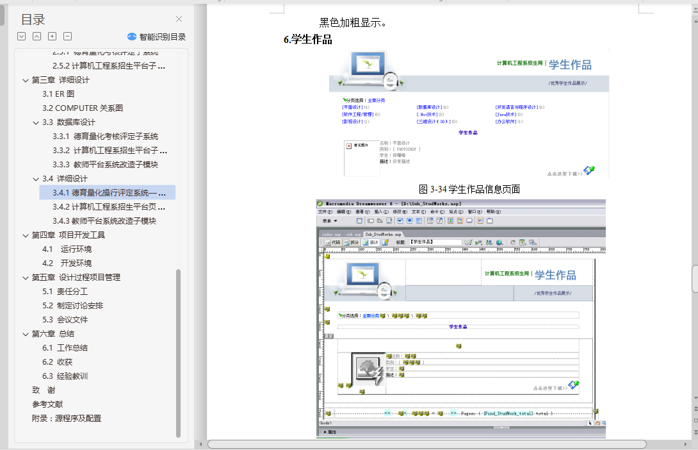Viewport: 698px width, 450px height.
Task: Click the 6.学生作品 heading in the document
Action: [308, 40]
